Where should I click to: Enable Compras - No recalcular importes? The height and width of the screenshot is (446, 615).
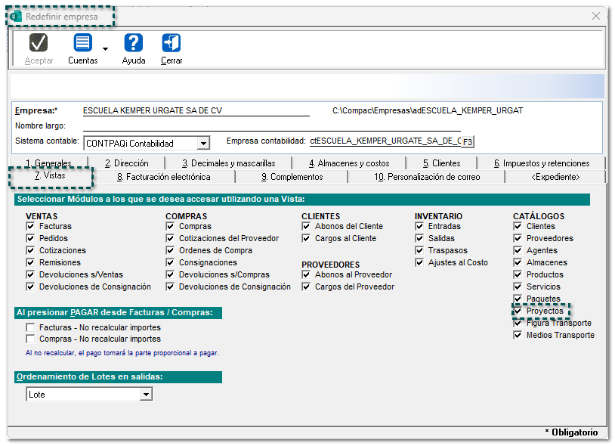(31, 339)
